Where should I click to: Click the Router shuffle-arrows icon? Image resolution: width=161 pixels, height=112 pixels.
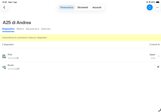[4, 67]
